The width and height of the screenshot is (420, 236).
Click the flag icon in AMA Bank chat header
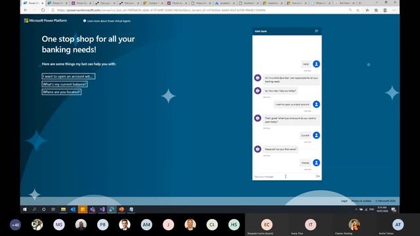tap(316, 31)
